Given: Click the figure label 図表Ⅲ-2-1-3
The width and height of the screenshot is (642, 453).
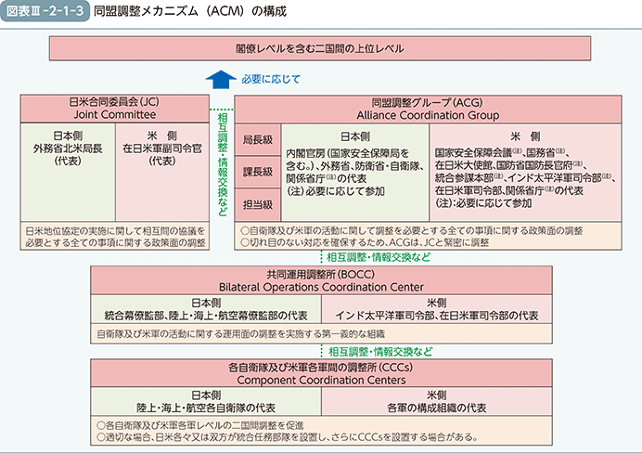Looking at the screenshot, I should pyautogui.click(x=45, y=10).
